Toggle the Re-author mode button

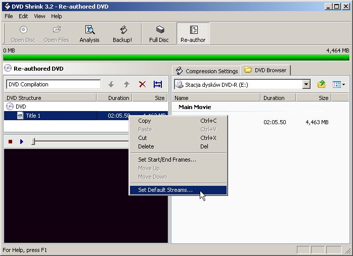(193, 34)
